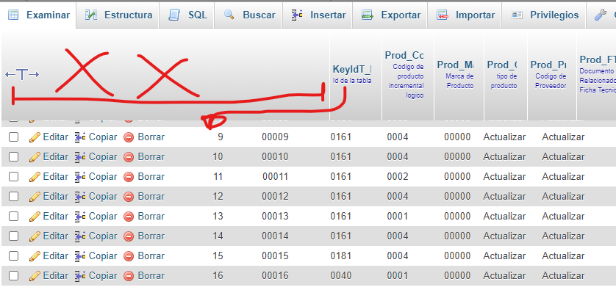
Task: Toggle full texts with the ←T→ icon
Action: point(22,74)
